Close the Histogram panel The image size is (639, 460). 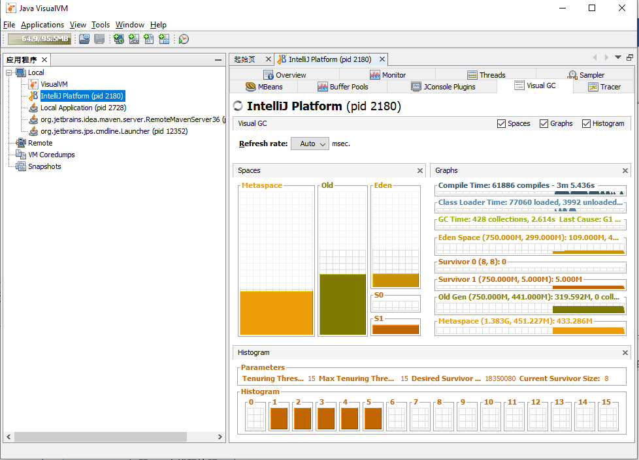click(625, 352)
